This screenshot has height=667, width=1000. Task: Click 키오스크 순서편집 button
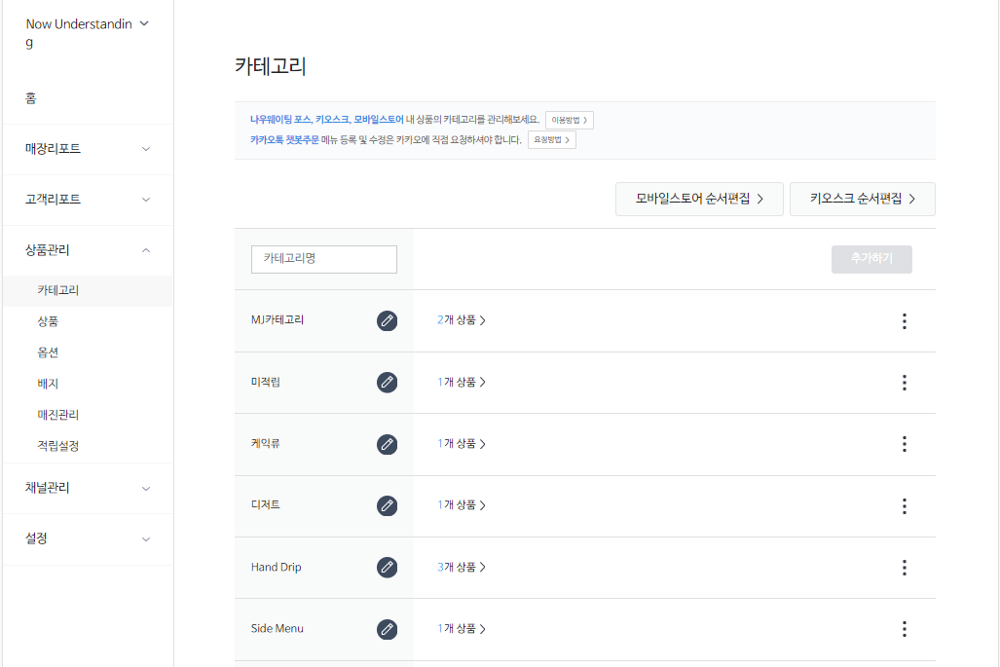point(863,199)
